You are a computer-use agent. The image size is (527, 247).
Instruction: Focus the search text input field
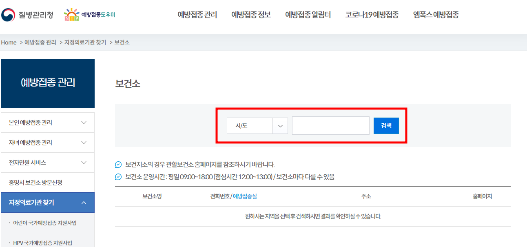pos(331,126)
